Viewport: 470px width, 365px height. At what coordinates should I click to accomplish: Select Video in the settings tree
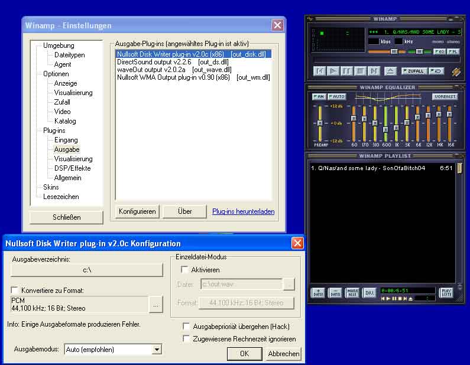62,112
